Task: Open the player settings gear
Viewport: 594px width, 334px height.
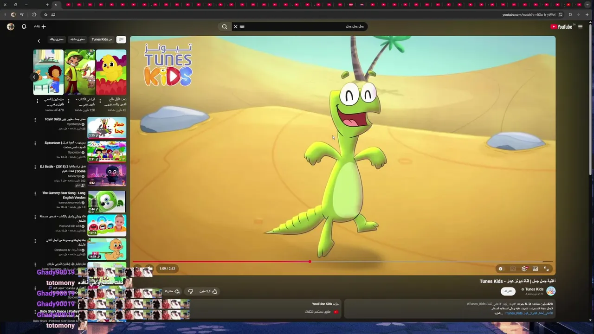Action: pyautogui.click(x=524, y=269)
